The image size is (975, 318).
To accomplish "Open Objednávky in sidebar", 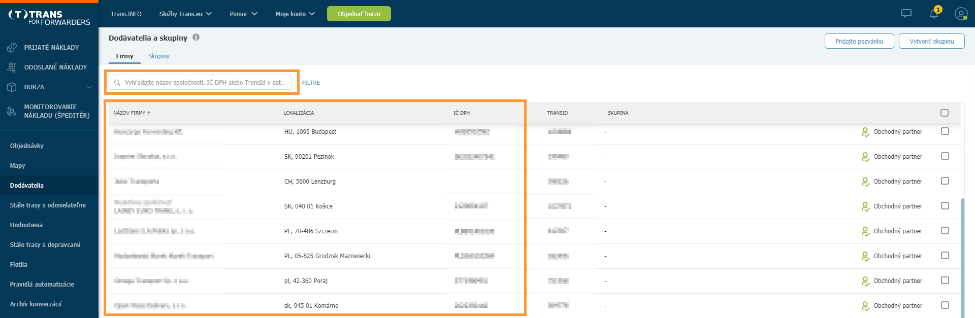I will (x=27, y=146).
